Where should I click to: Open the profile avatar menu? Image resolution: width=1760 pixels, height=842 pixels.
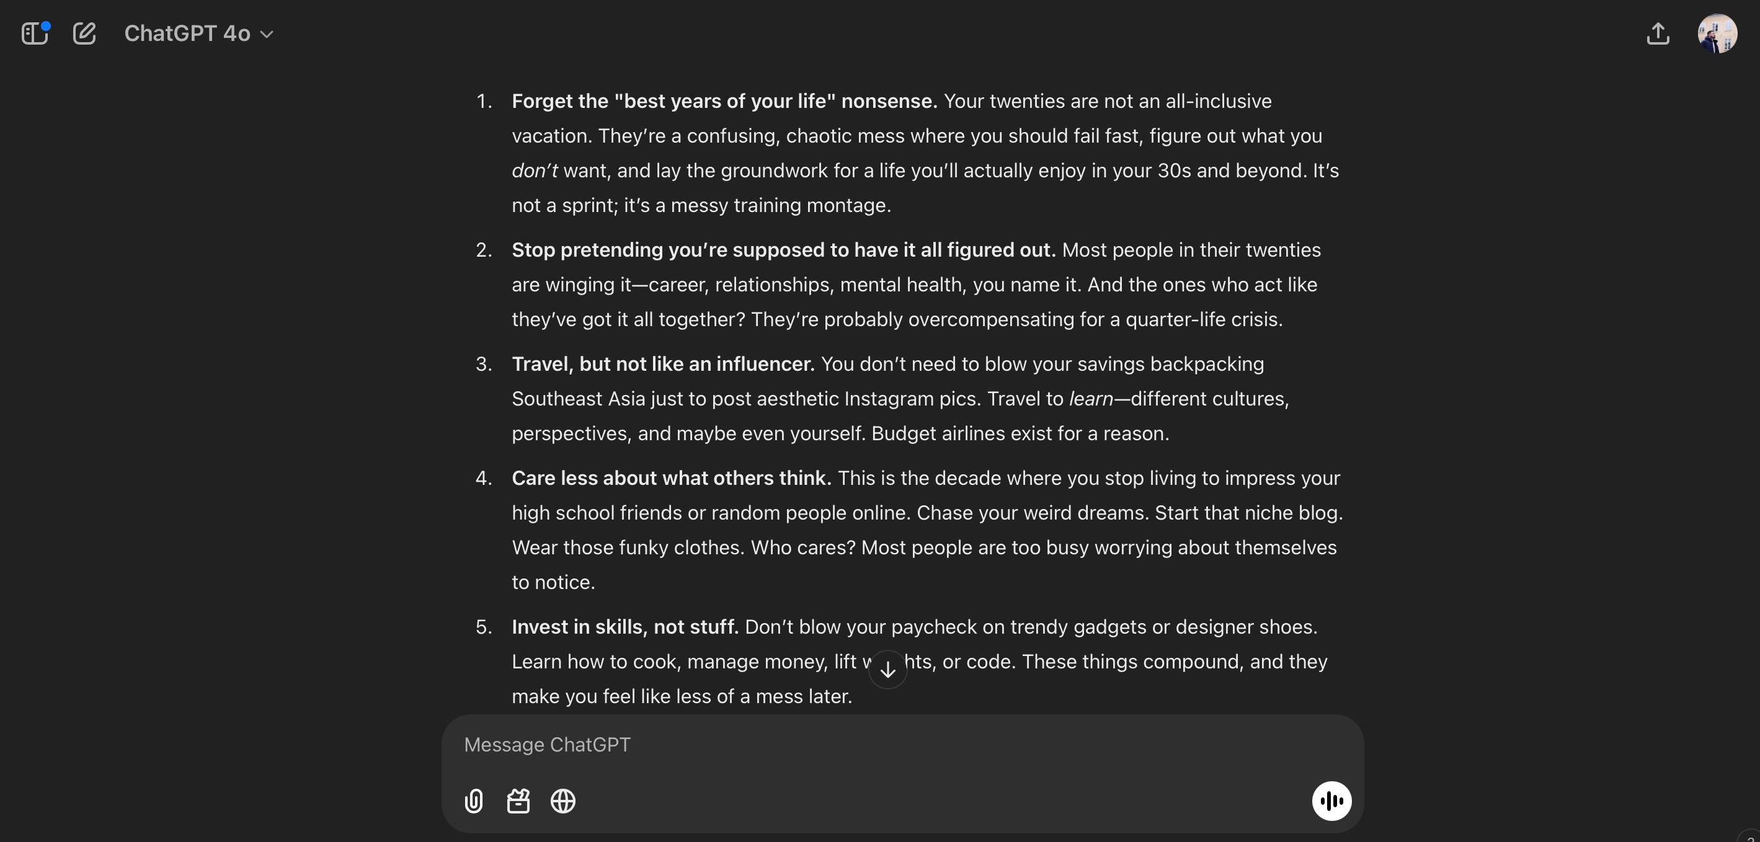[x=1717, y=33]
